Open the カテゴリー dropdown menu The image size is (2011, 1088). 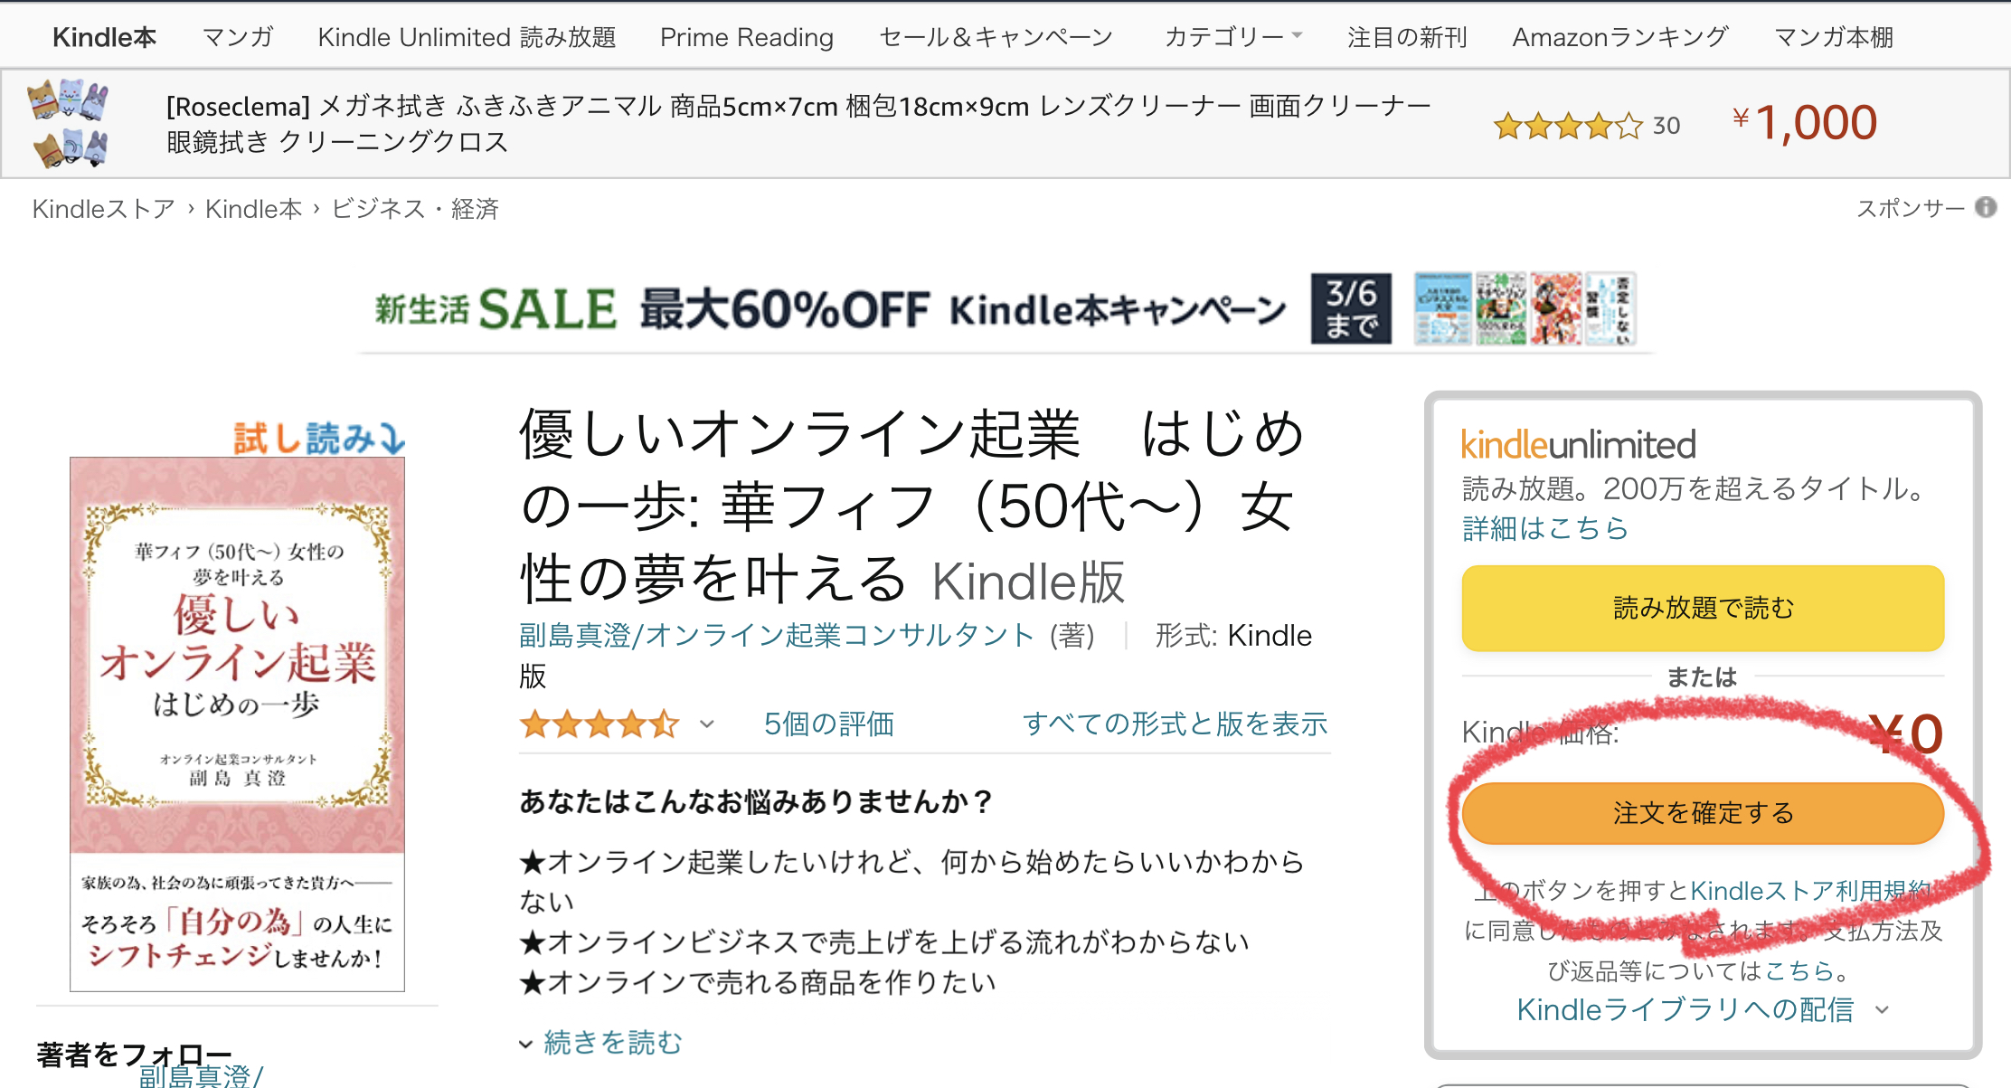point(1233,37)
